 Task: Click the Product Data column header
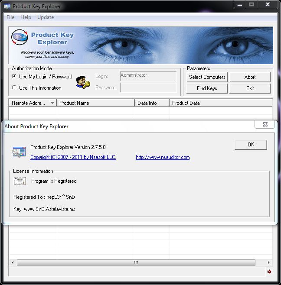pyautogui.click(x=221, y=103)
